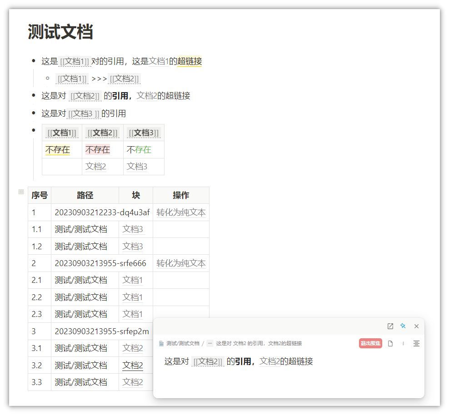Click 转化为纯文本 in row 2

coord(181,263)
